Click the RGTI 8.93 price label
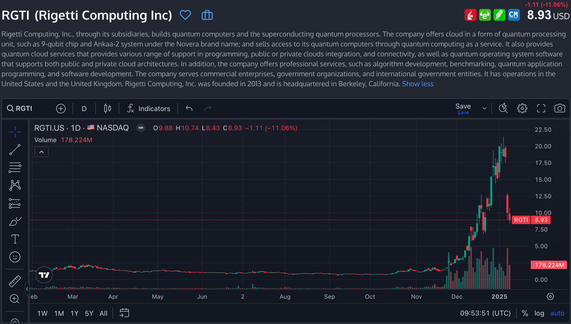This screenshot has width=571, height=324. point(531,220)
